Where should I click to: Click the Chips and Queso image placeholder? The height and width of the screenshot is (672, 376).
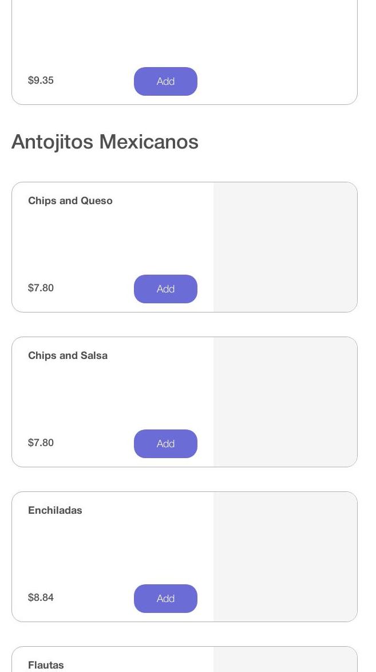coord(285,247)
